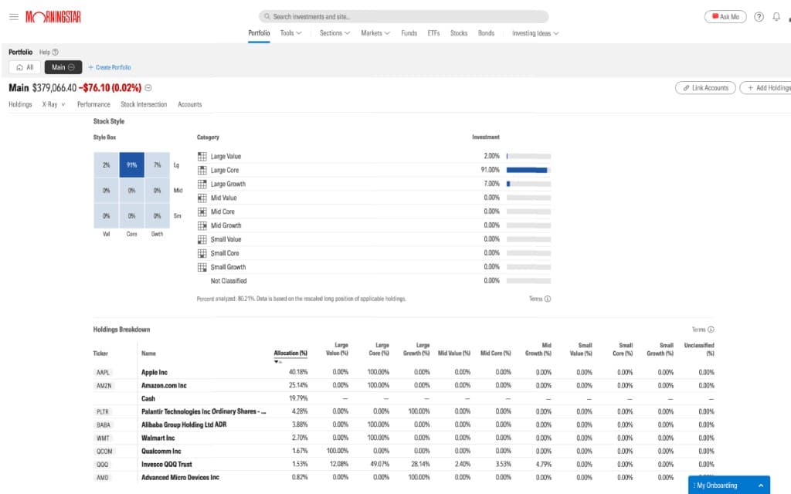Click the Help icon beside Portfolio

56,52
